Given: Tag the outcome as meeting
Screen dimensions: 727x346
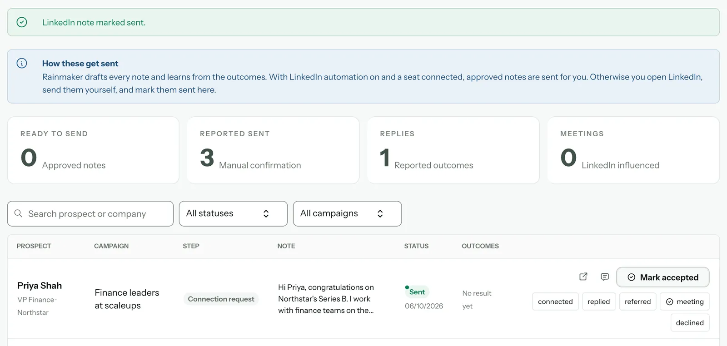Looking at the screenshot, I should click(x=684, y=302).
